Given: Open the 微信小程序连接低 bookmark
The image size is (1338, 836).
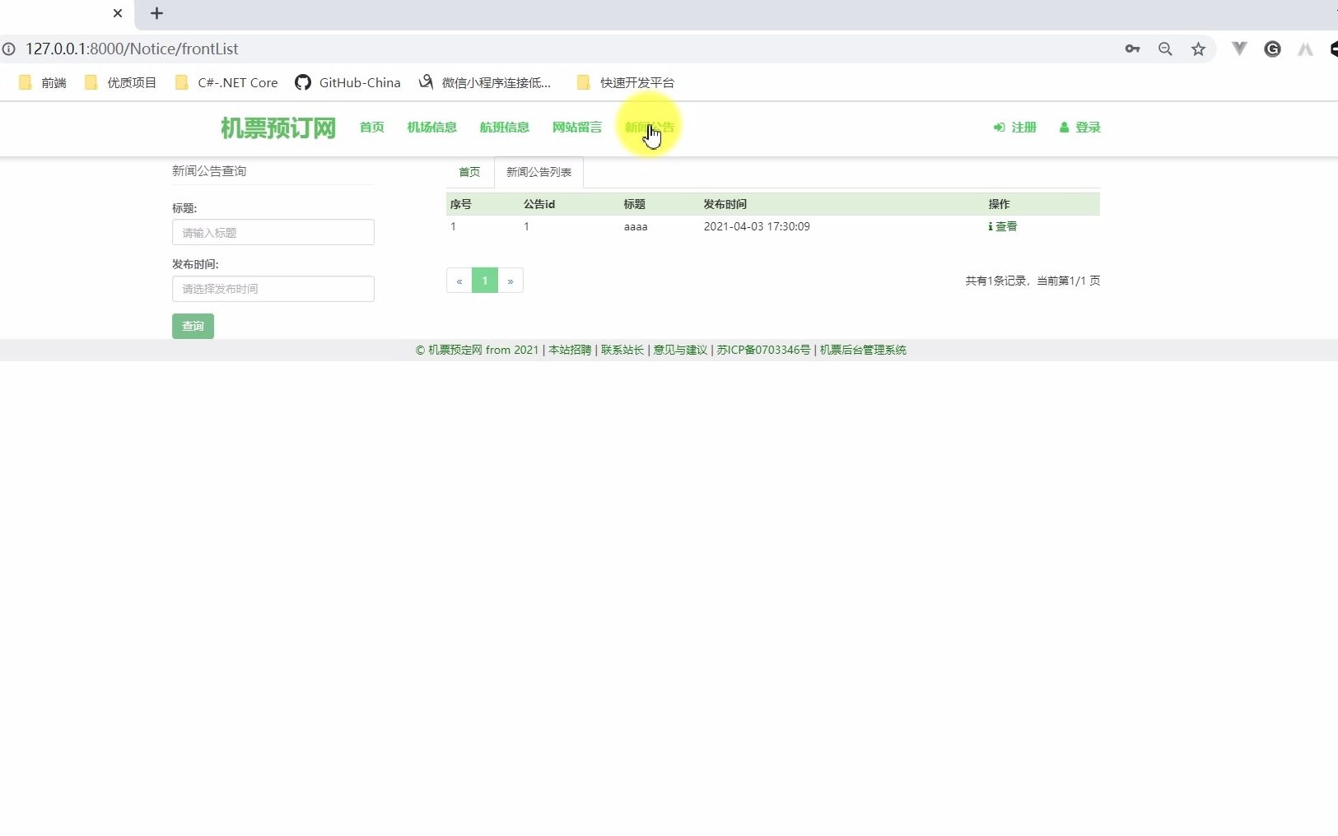Looking at the screenshot, I should pyautogui.click(x=485, y=82).
